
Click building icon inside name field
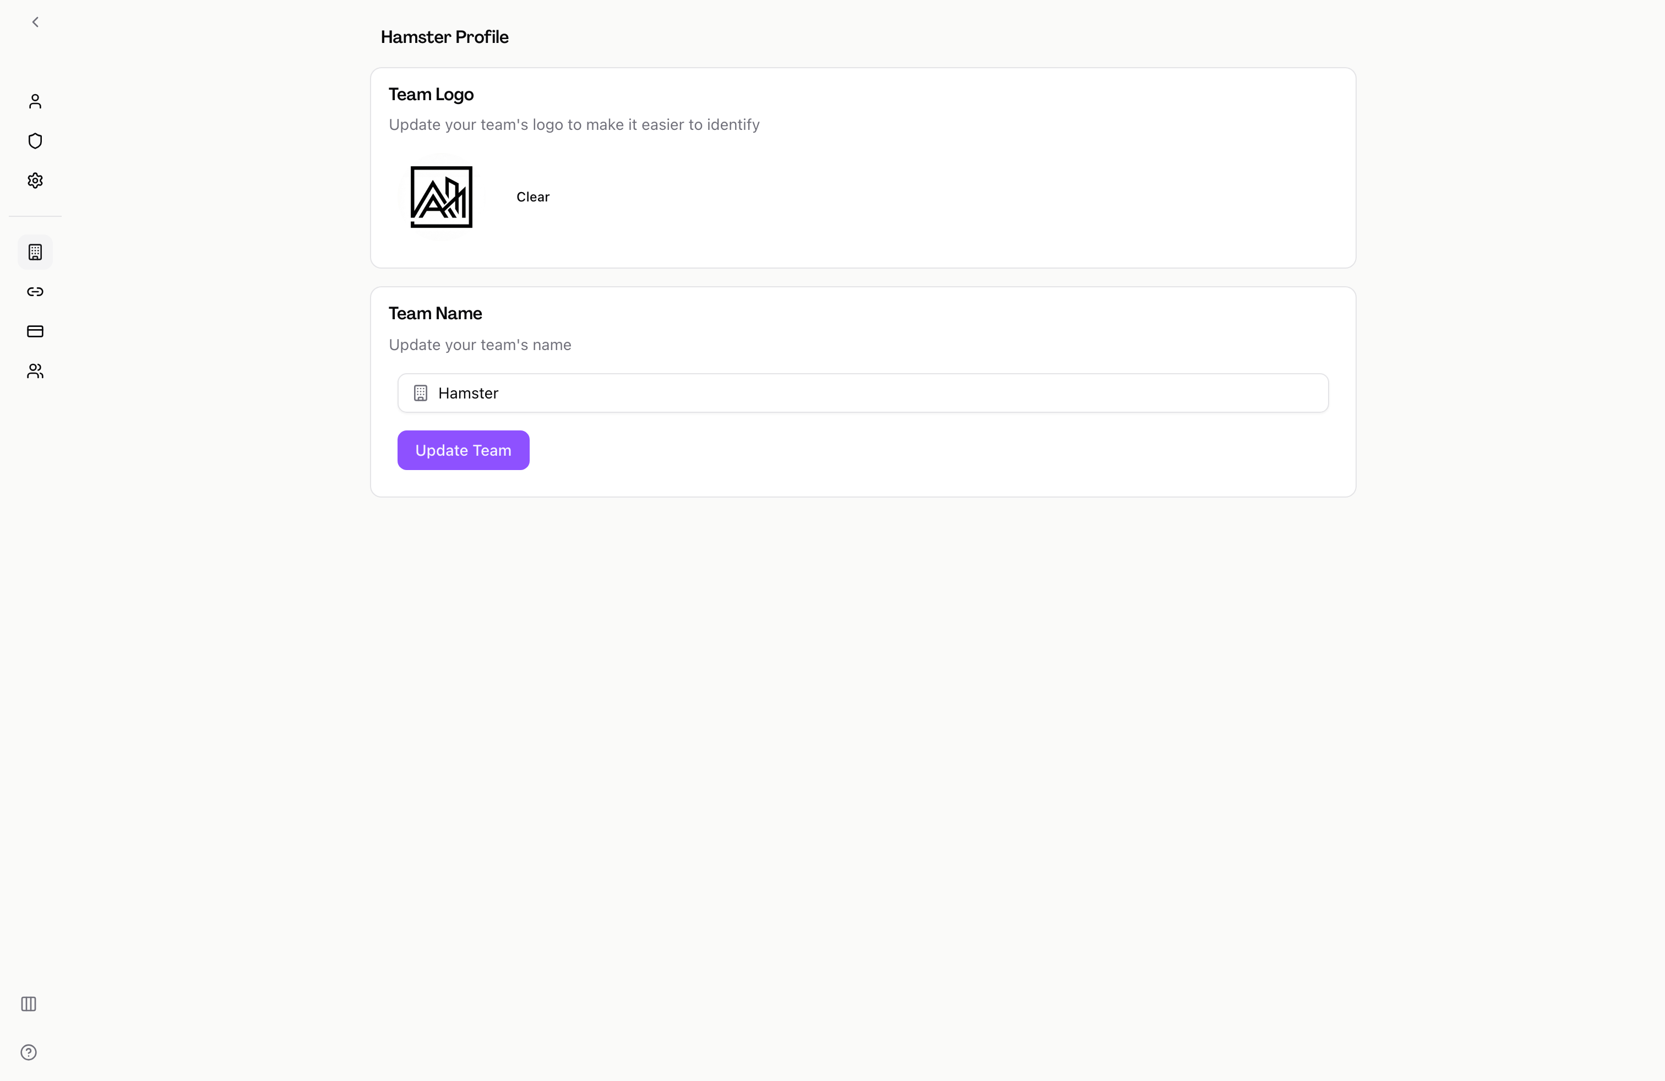421,393
